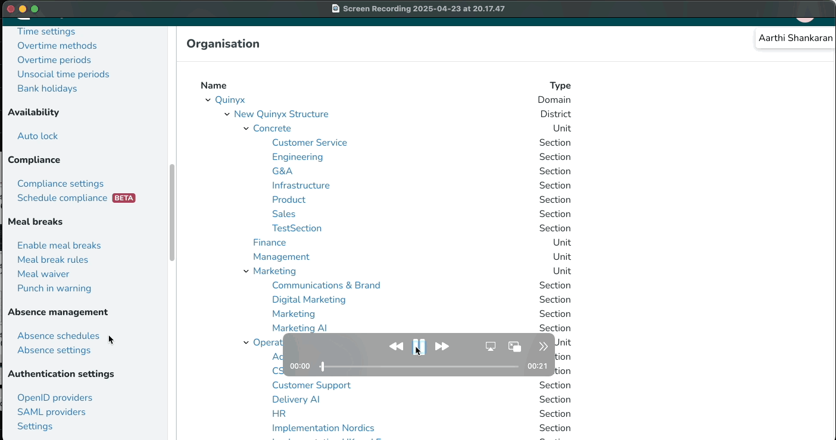The height and width of the screenshot is (440, 836).
Task: Open the Sales section
Action: tap(283, 214)
